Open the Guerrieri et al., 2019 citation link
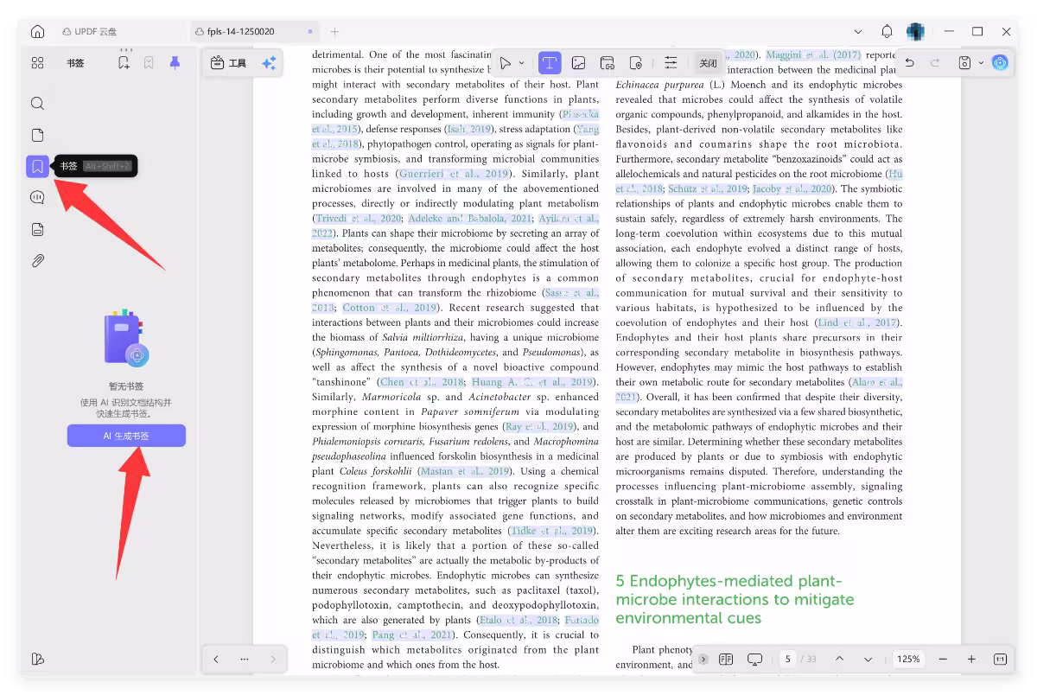The image size is (1037, 695). tap(454, 173)
